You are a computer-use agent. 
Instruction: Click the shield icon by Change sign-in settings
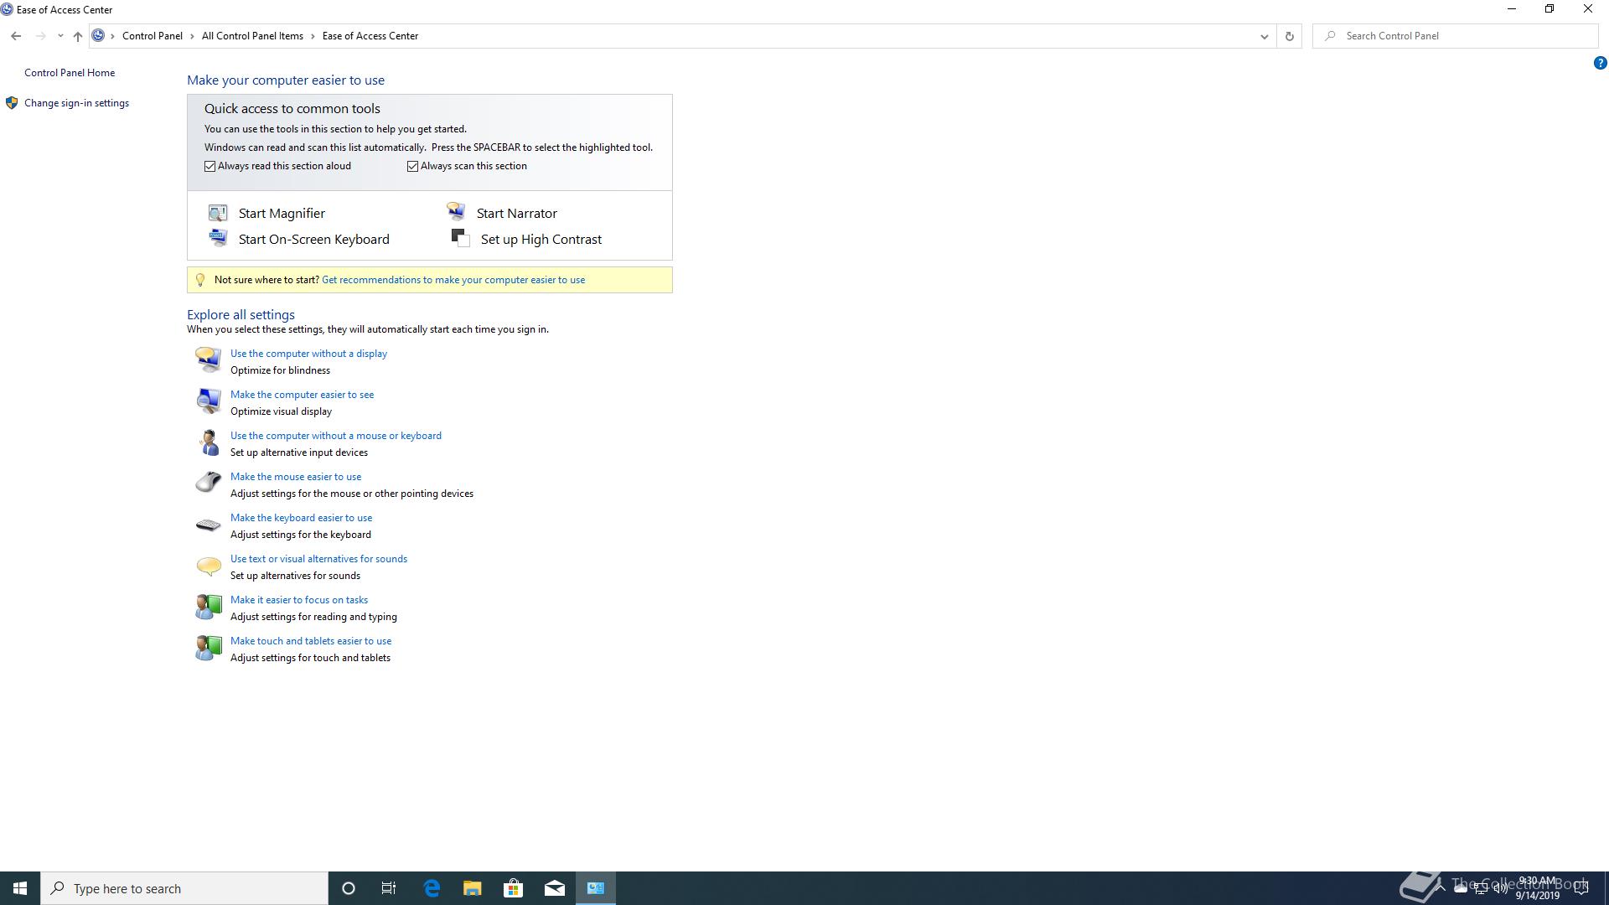tap(12, 103)
